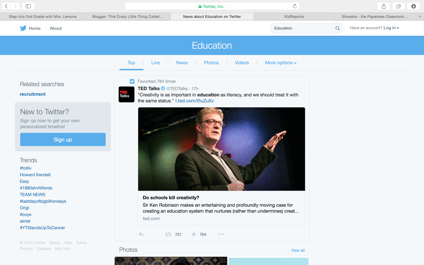Click the promoted megaphone icon
Viewport: 424px width, 265px height.
coord(132,81)
